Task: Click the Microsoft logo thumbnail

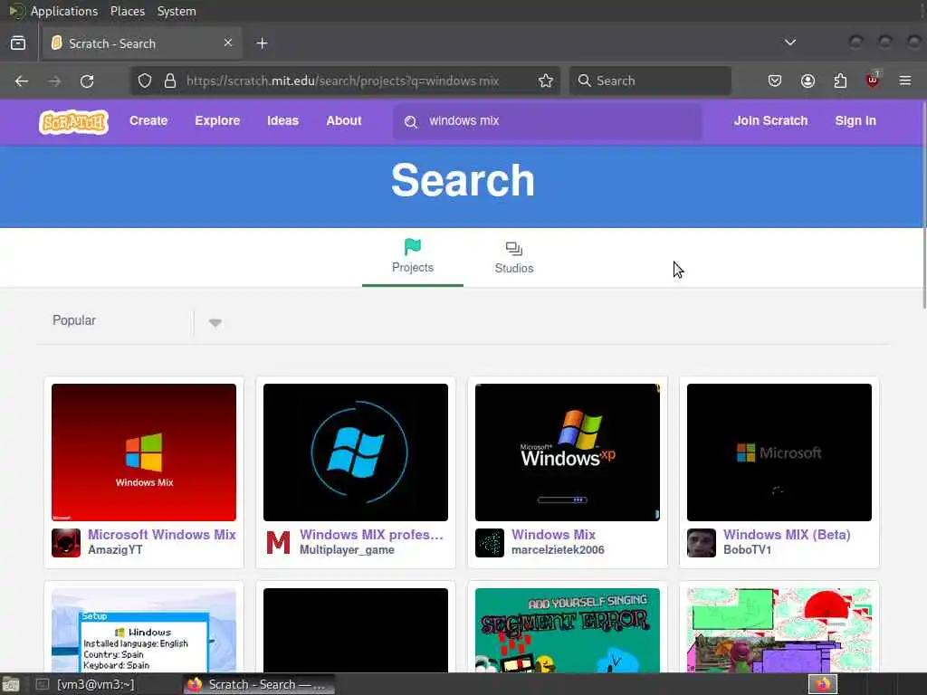Action: pos(779,452)
